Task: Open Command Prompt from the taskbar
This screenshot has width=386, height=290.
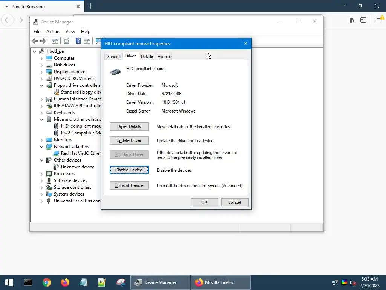Action: (28, 282)
